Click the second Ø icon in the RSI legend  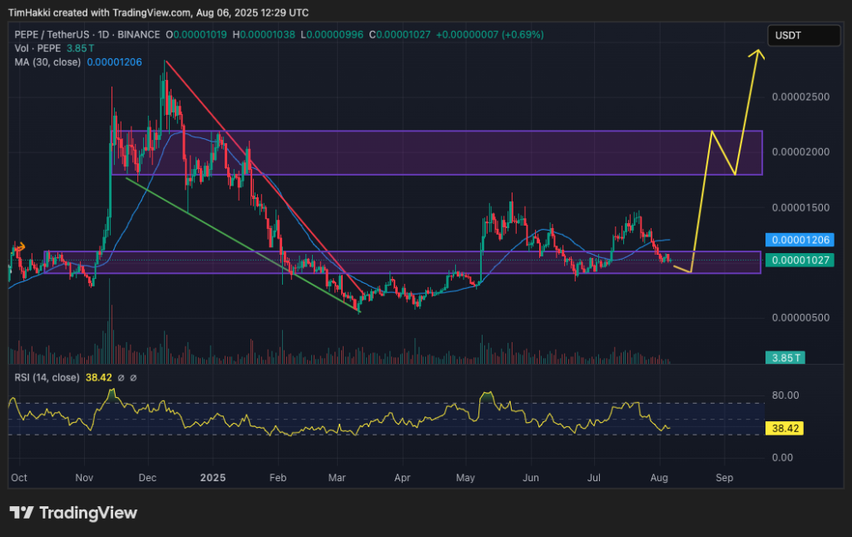(133, 377)
